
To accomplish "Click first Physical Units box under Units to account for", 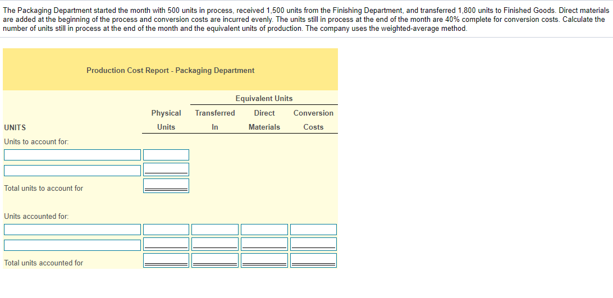I will 166,155.
